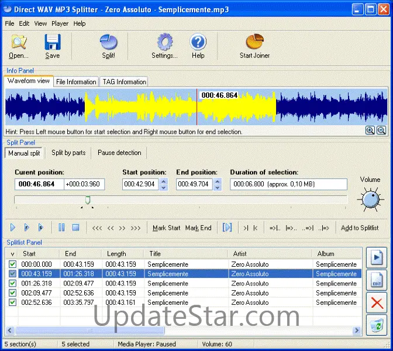Click the Current position field showing 000:46.864
The width and height of the screenshot is (393, 351).
point(39,184)
